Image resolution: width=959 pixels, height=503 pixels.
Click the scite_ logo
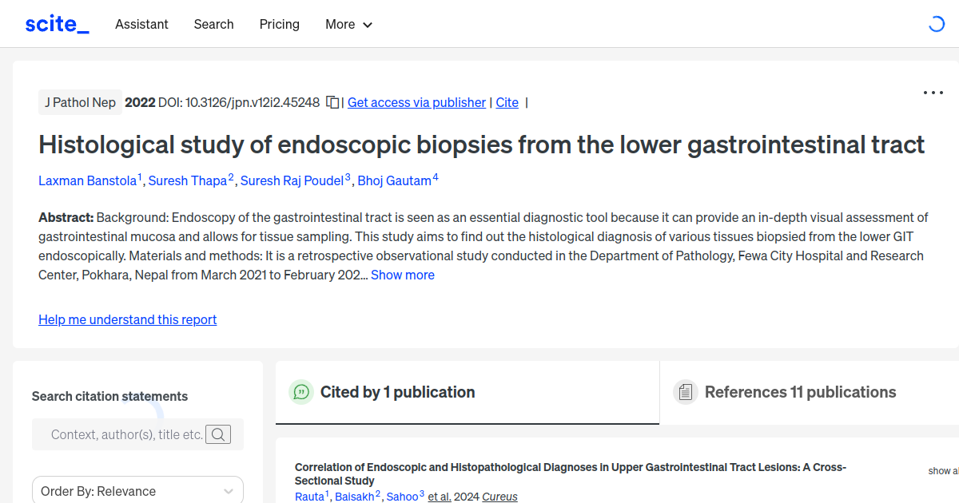click(x=57, y=23)
